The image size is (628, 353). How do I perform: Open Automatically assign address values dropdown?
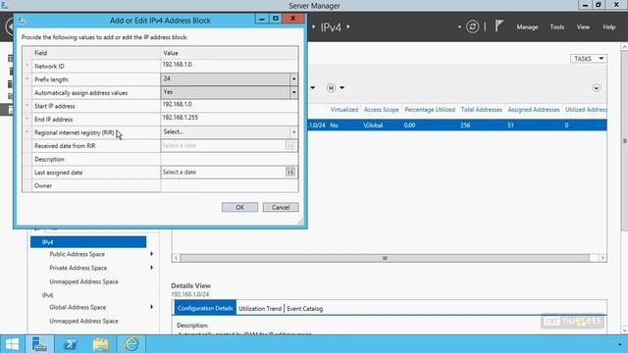(x=293, y=92)
